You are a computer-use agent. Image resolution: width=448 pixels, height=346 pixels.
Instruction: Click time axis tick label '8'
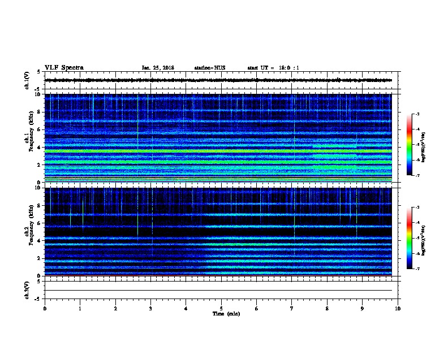tap(327, 308)
